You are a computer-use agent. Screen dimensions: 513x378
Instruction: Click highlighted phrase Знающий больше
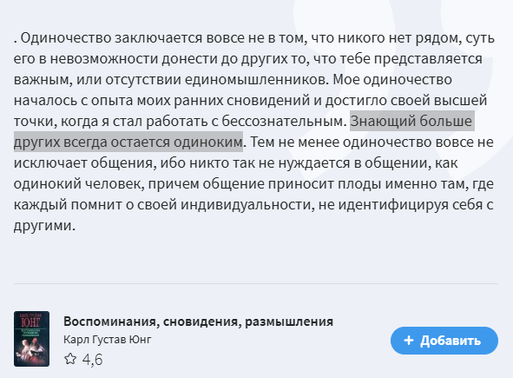[411, 121]
